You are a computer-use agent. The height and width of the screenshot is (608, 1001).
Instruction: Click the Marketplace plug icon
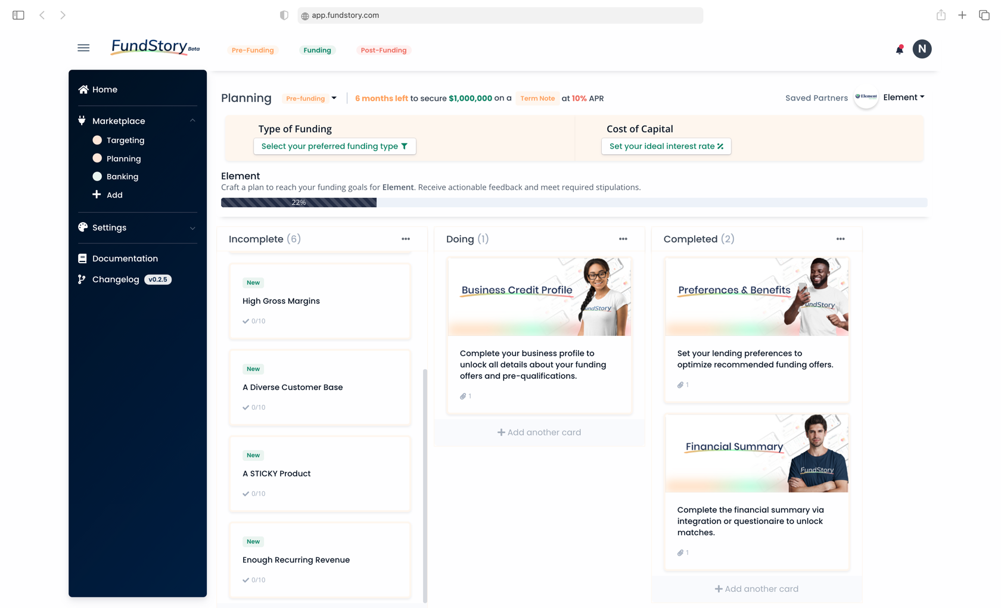[82, 120]
